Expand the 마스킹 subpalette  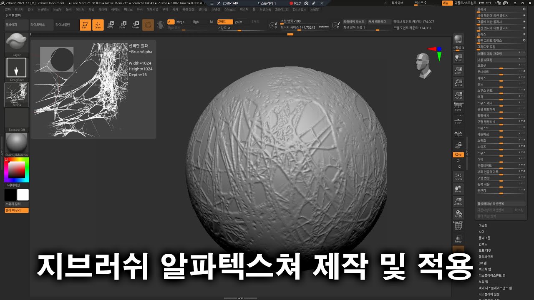click(x=483, y=225)
